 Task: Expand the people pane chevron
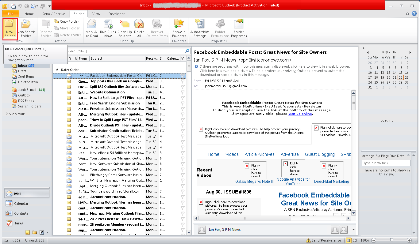point(353,229)
